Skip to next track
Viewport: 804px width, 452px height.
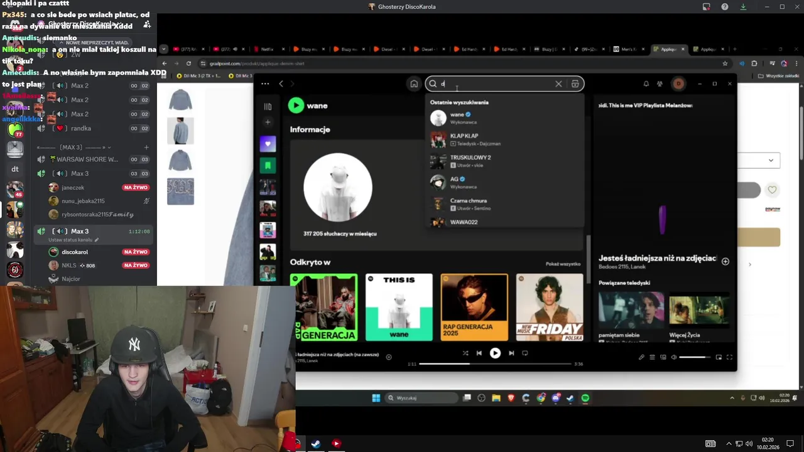click(x=511, y=353)
